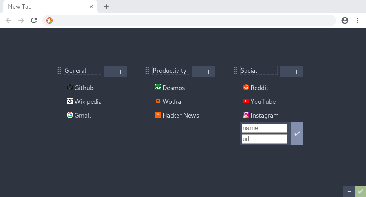
Task: Click the drag handle beside Social group
Action: (x=235, y=71)
